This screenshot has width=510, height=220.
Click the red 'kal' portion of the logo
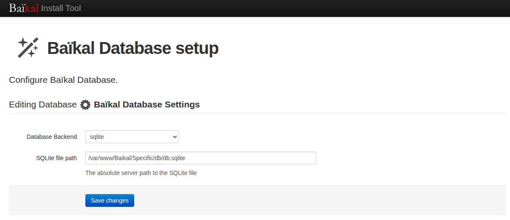pyautogui.click(x=32, y=8)
